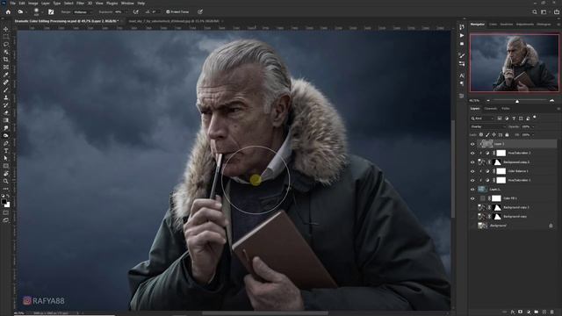Open the layer Opacity dropdown arrow
This screenshot has width=562, height=316.
pyautogui.click(x=533, y=126)
